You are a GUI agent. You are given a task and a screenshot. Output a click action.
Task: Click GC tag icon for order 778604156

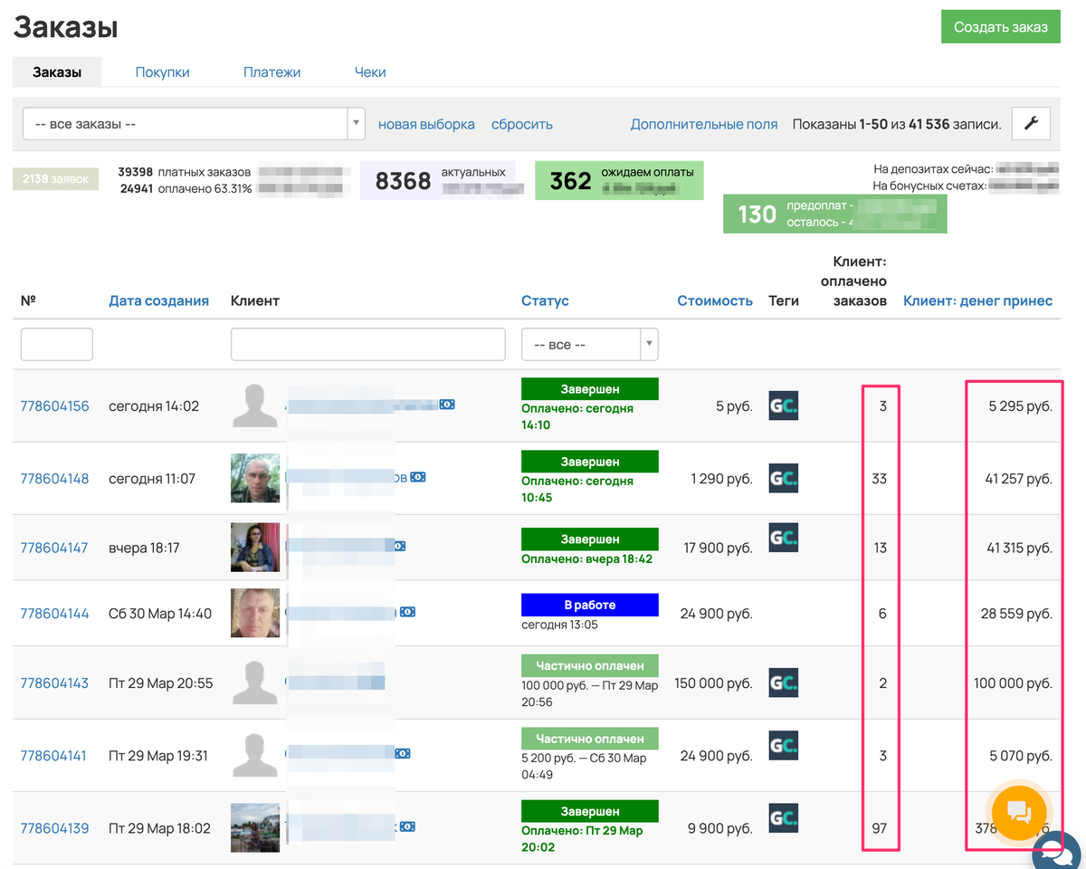point(784,405)
